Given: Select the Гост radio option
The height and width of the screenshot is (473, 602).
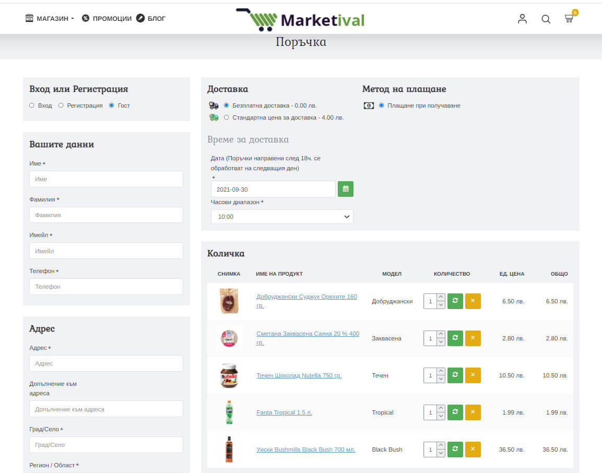Looking at the screenshot, I should 111,105.
